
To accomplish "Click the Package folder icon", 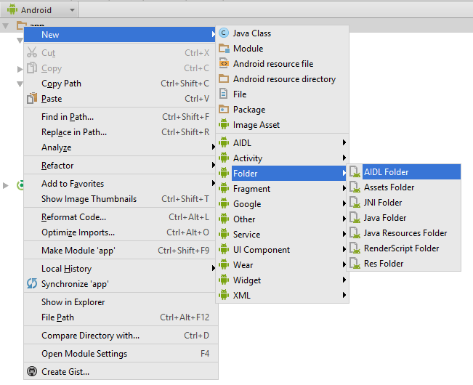I will [x=224, y=110].
